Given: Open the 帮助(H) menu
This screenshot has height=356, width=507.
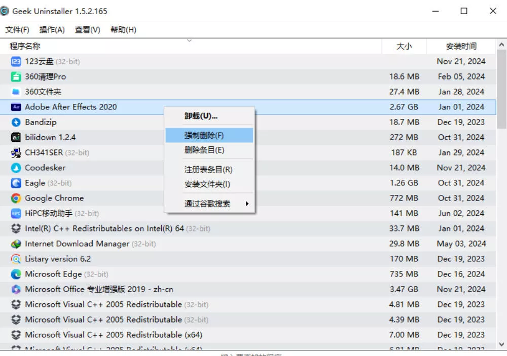Looking at the screenshot, I should point(123,30).
